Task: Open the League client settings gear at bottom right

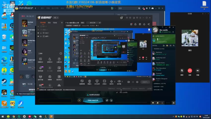Action: pyautogui.click(x=174, y=103)
